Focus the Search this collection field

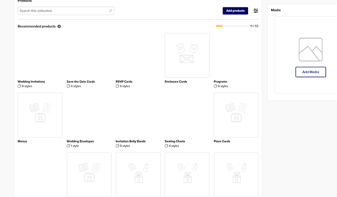tap(66, 11)
